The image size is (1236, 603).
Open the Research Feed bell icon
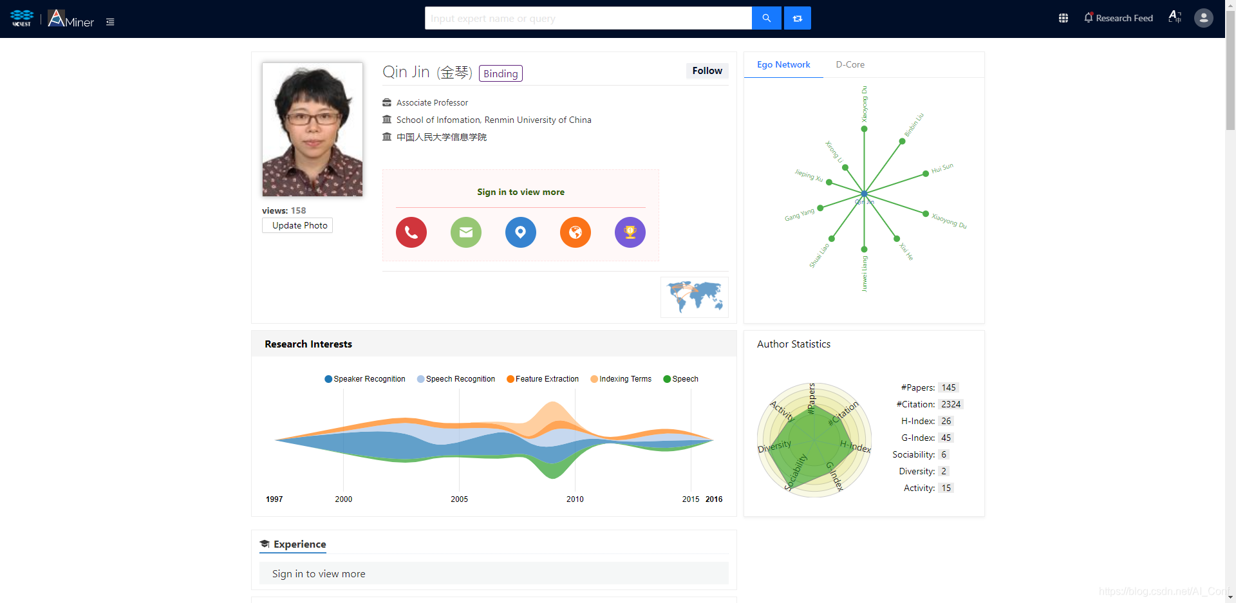coord(1089,18)
